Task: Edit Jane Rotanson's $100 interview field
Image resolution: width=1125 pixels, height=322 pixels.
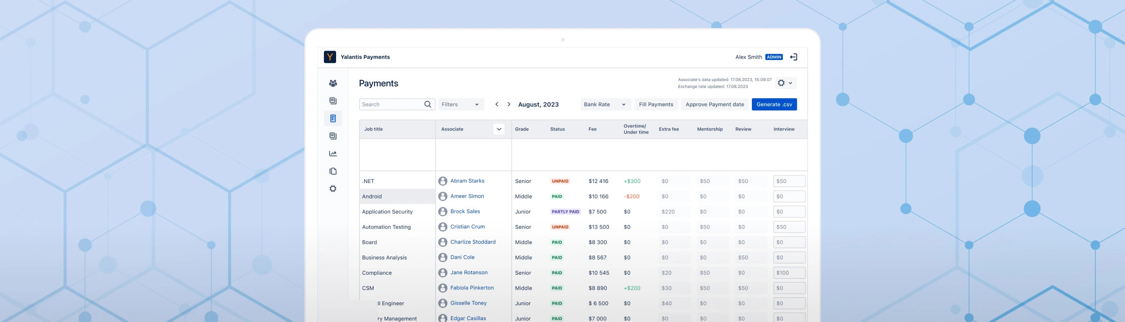Action: [789, 273]
